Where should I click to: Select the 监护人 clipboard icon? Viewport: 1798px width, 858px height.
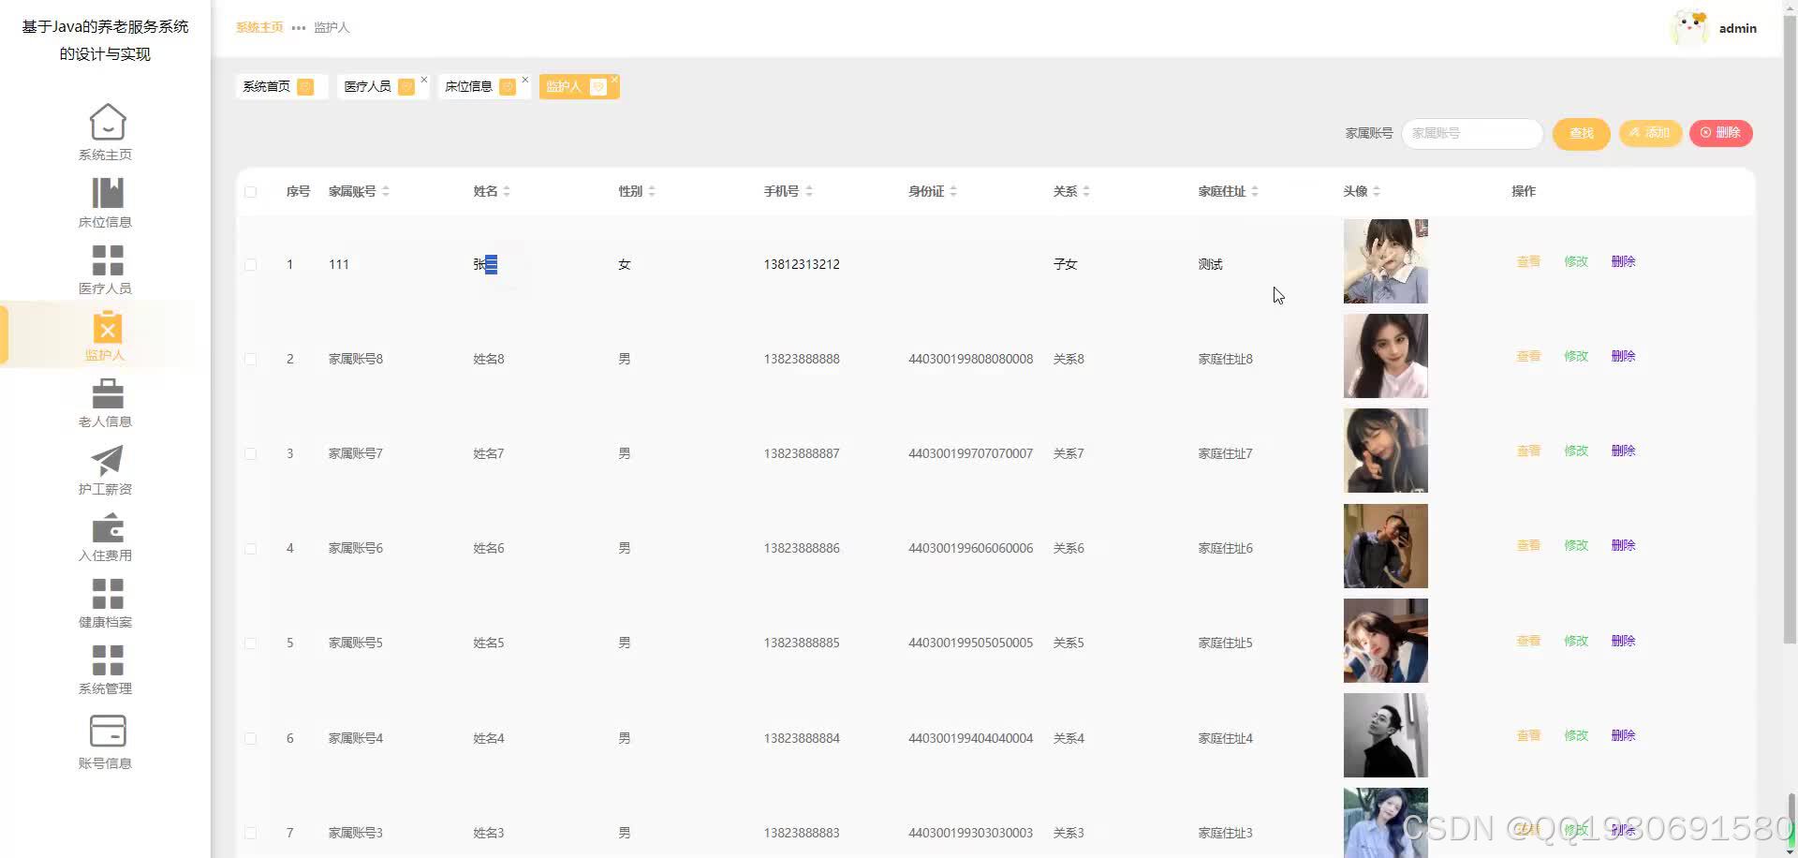coord(107,327)
